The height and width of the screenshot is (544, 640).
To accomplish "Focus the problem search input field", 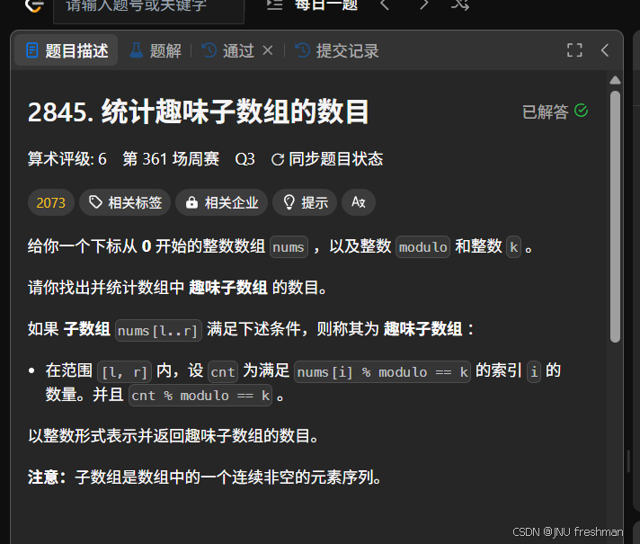I will [x=149, y=9].
